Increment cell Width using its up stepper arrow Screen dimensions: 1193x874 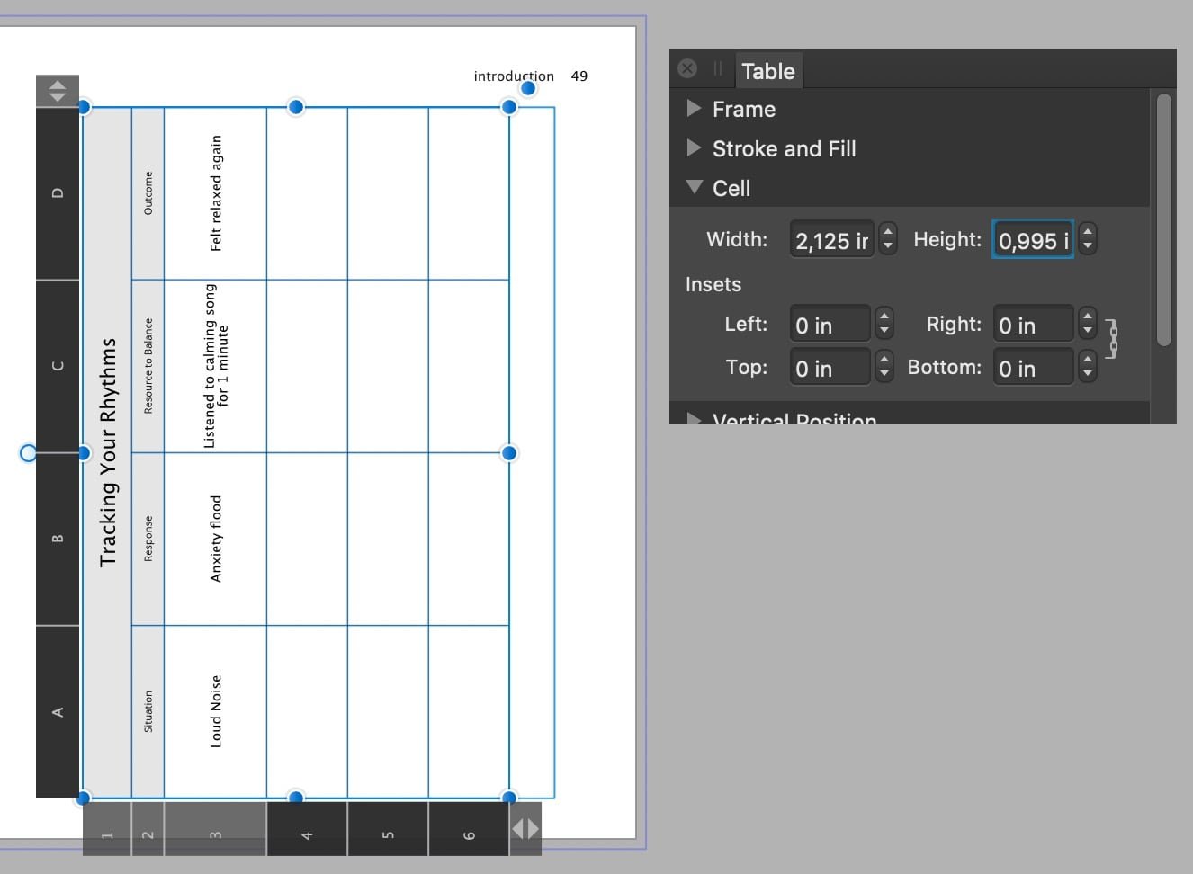887,233
